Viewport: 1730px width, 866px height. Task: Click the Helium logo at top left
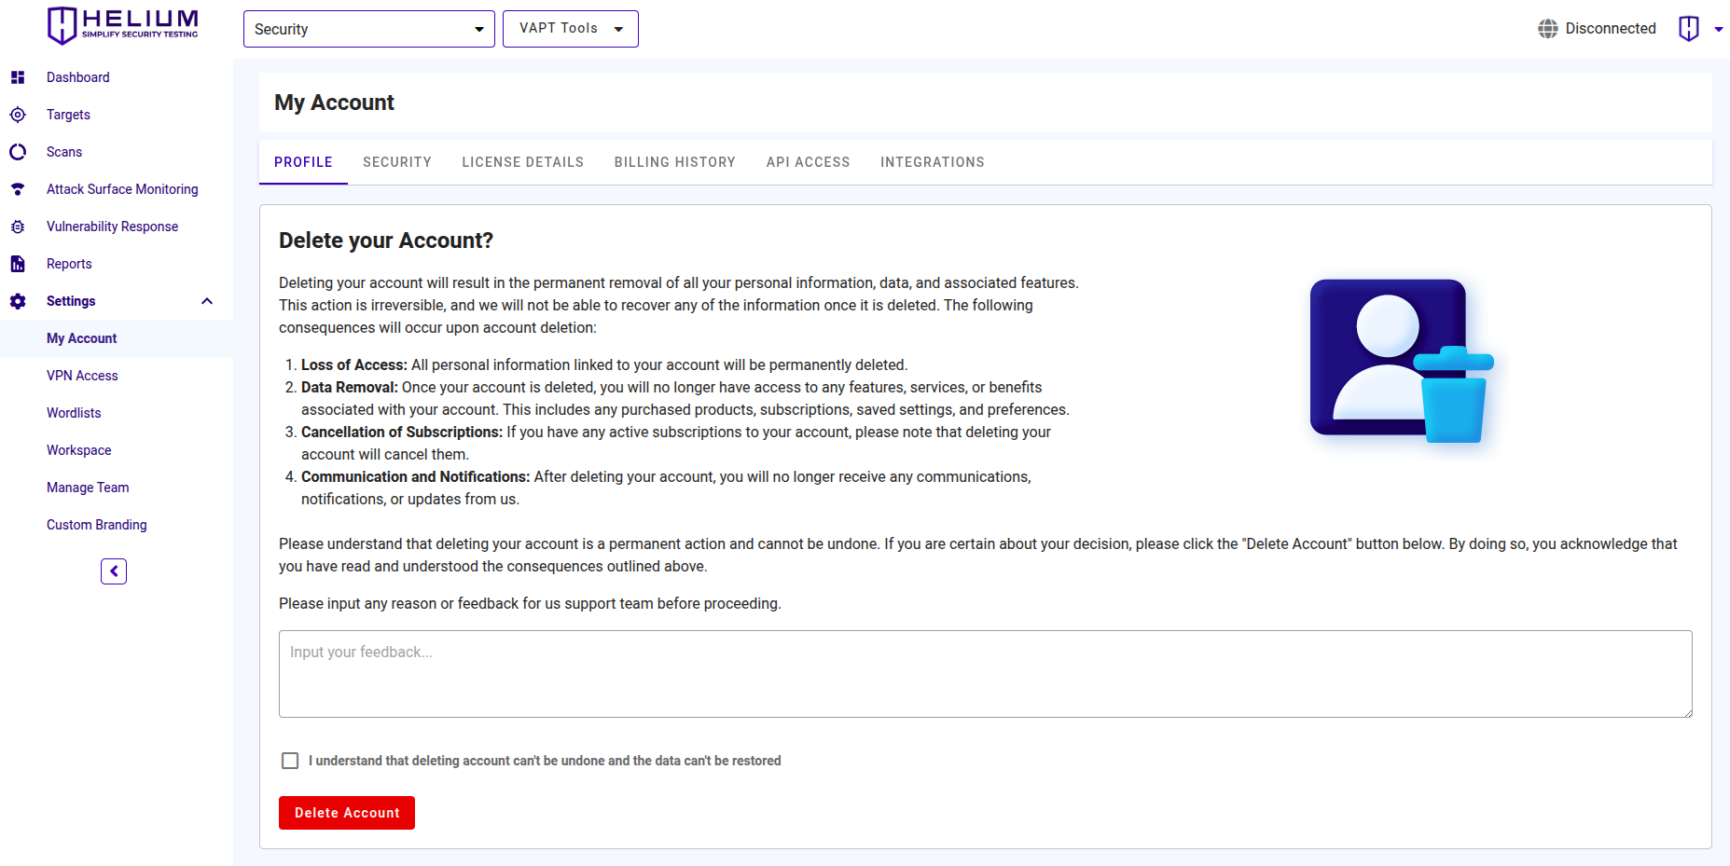(x=122, y=25)
